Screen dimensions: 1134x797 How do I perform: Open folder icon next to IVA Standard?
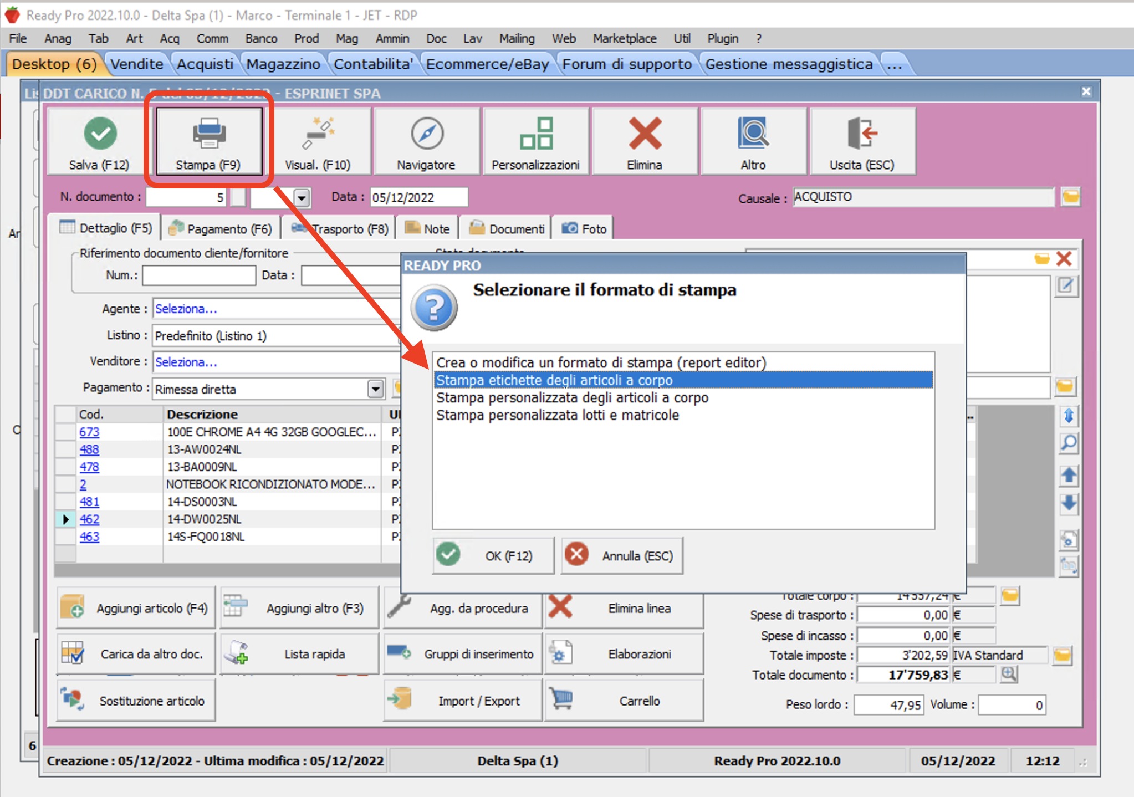(x=1063, y=655)
